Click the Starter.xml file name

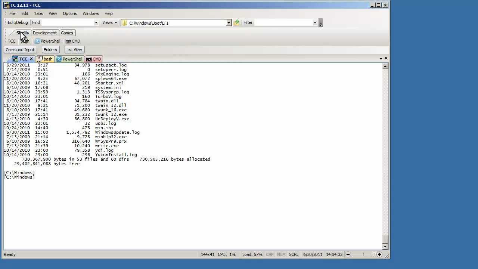tap(109, 83)
